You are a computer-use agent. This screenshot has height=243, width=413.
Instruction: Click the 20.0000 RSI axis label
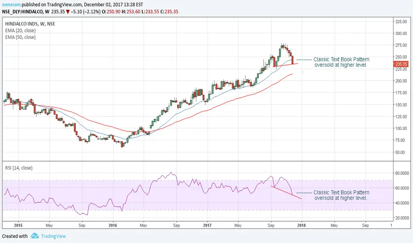tap(401, 218)
